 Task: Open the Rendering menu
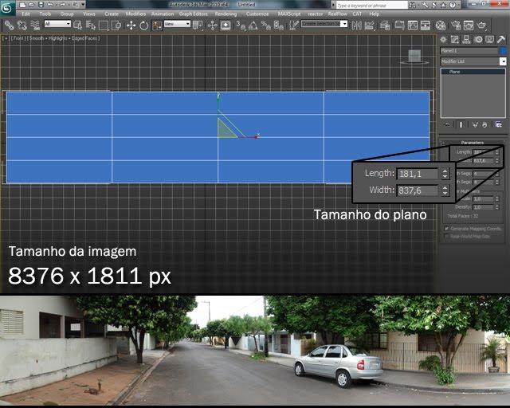point(226,14)
